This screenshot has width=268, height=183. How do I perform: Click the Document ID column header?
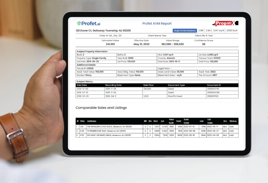point(214,85)
